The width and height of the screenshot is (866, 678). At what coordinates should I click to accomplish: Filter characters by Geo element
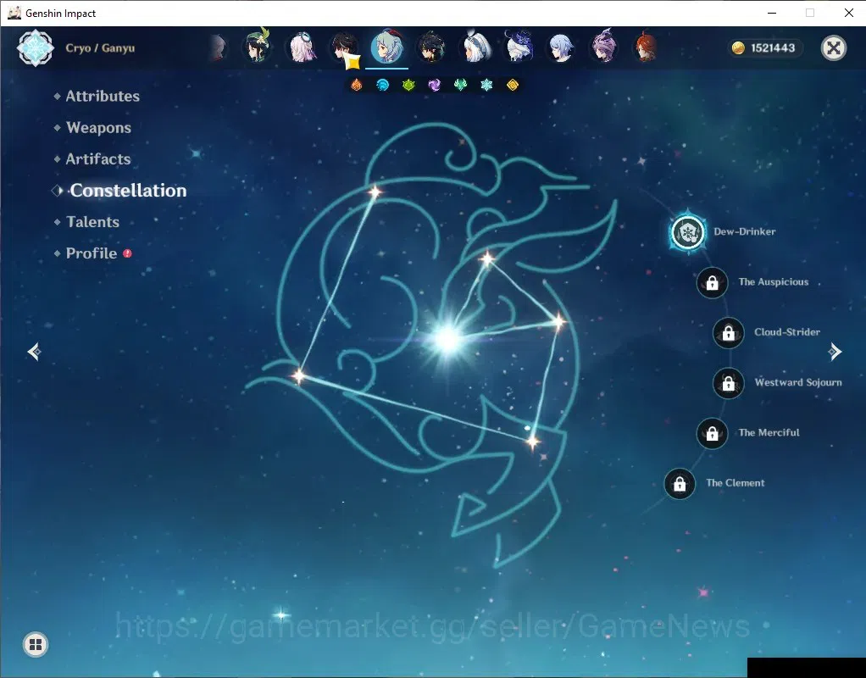tap(512, 85)
